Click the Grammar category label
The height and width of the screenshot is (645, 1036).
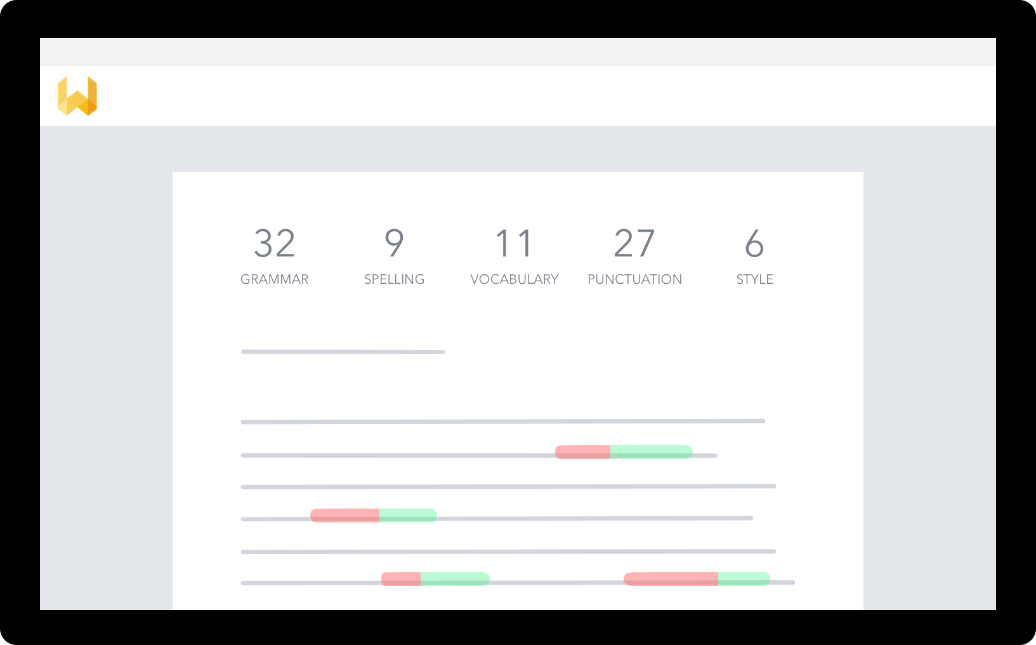275,279
